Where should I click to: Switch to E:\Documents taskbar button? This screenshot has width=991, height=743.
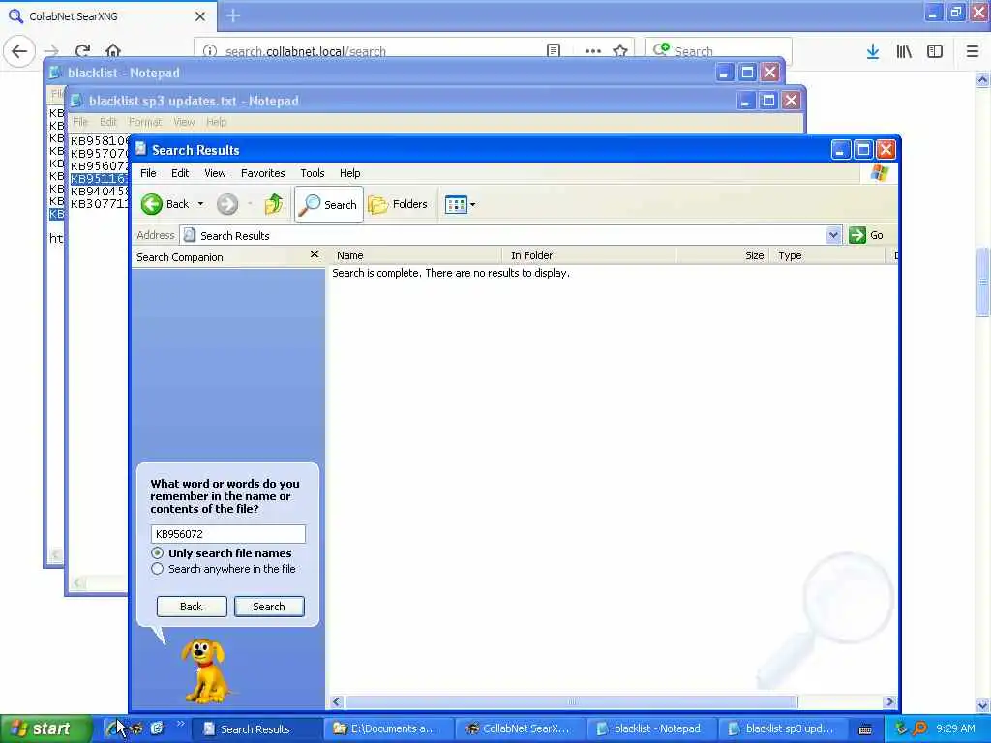387,728
